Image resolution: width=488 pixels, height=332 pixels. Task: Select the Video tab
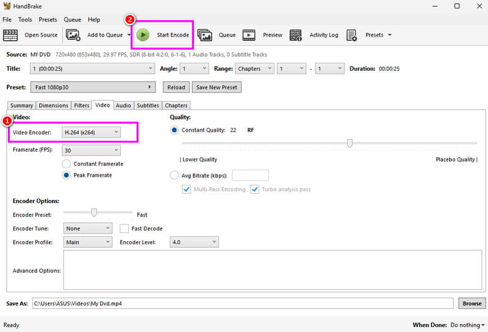pos(102,105)
